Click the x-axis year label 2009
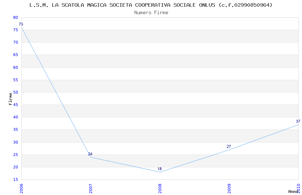The image size is (302, 195). (229, 189)
